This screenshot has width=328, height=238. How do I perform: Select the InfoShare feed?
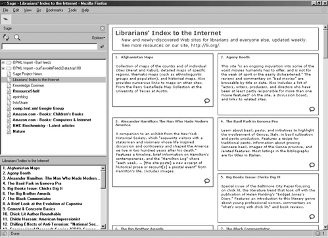pyautogui.click(x=20, y=102)
